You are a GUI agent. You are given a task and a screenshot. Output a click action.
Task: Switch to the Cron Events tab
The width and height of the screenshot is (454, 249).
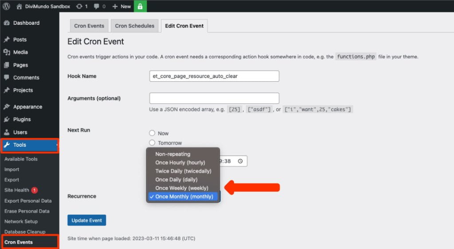tap(89, 26)
